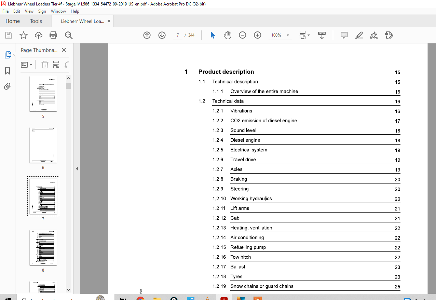This screenshot has height=300, width=436.
Task: Show Page Thumbnails panel icon
Action: [x=8, y=55]
